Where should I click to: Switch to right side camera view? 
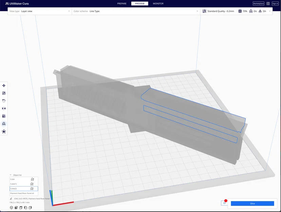pos(30,208)
